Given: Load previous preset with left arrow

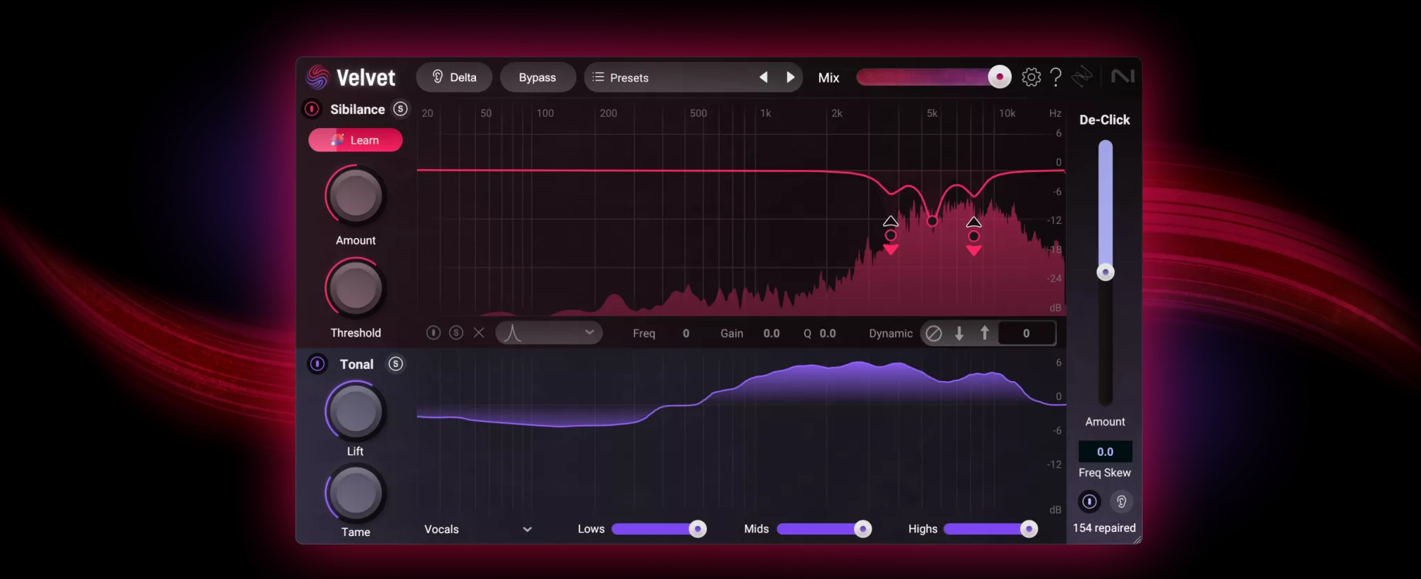Looking at the screenshot, I should coord(763,77).
